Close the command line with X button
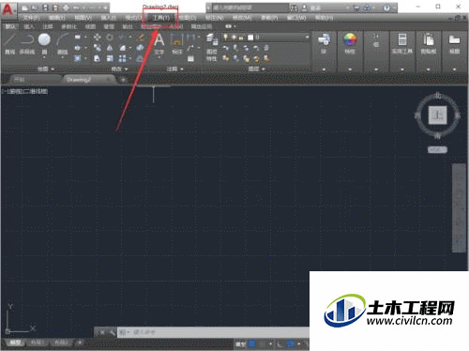The width and height of the screenshot is (469, 351). point(102,332)
